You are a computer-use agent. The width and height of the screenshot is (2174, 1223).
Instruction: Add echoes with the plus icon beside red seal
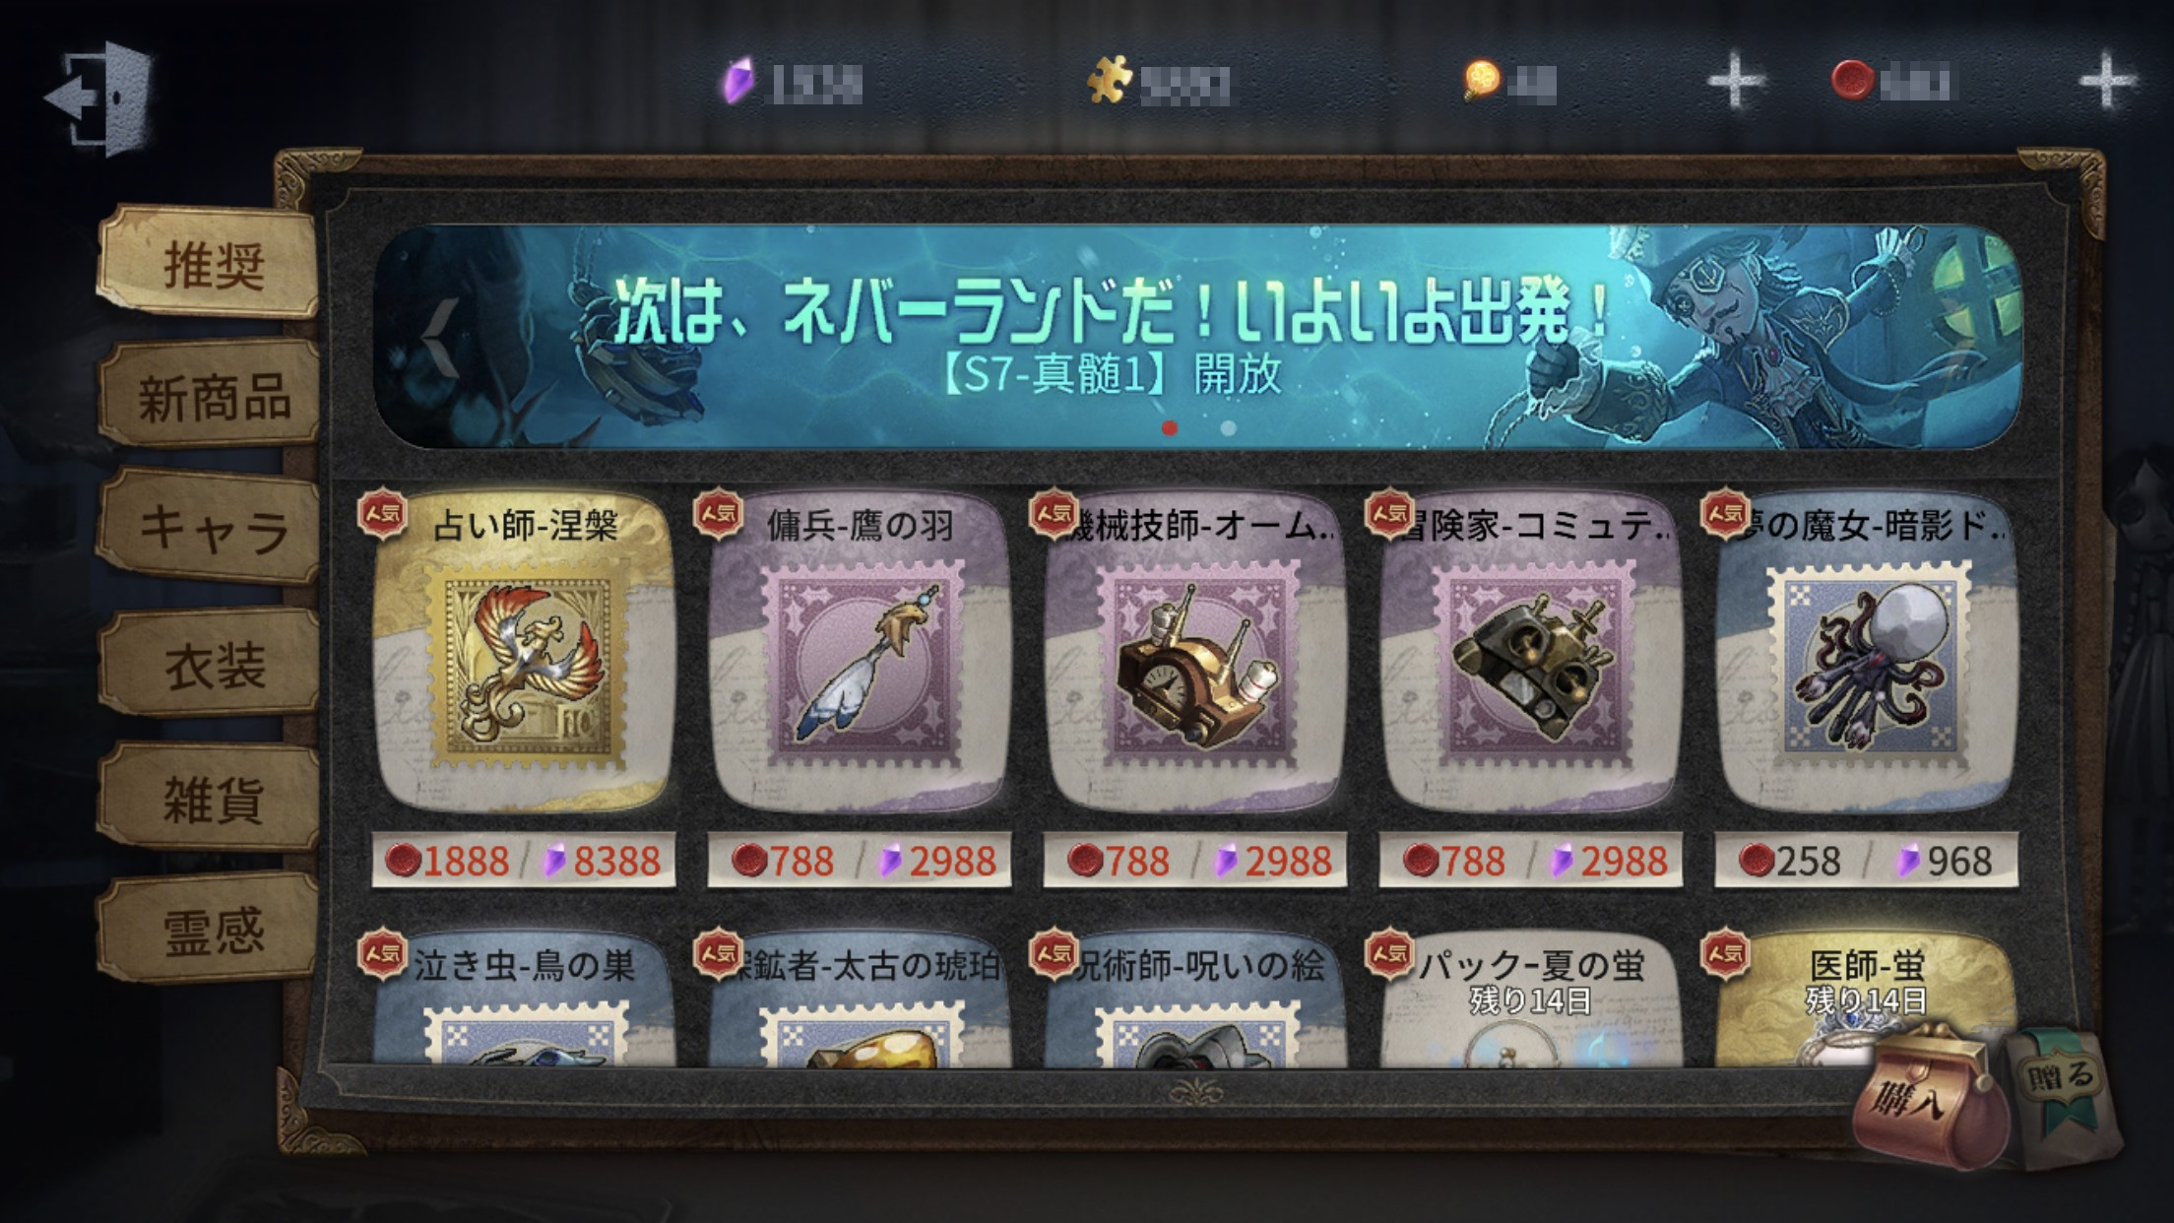pyautogui.click(x=2106, y=81)
